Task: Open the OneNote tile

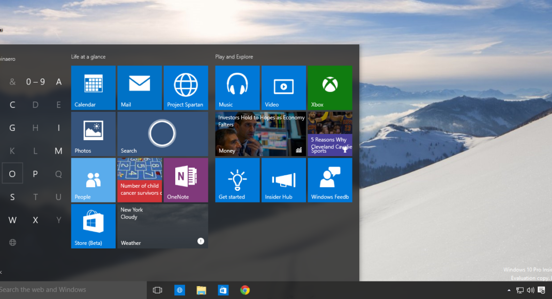Action: coord(186,180)
